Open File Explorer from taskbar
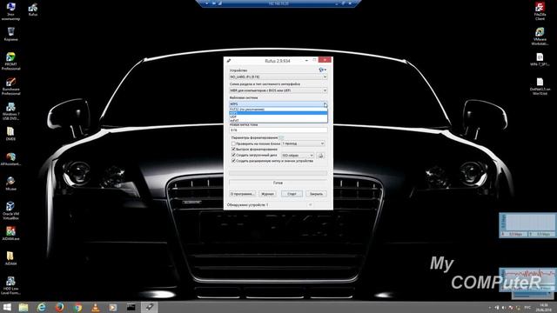The width and height of the screenshot is (557, 313). pos(23,307)
